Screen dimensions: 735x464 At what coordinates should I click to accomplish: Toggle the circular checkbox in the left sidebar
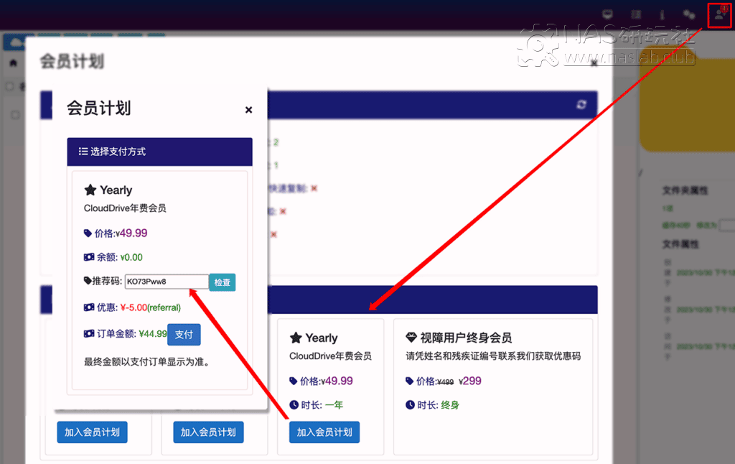[x=9, y=86]
